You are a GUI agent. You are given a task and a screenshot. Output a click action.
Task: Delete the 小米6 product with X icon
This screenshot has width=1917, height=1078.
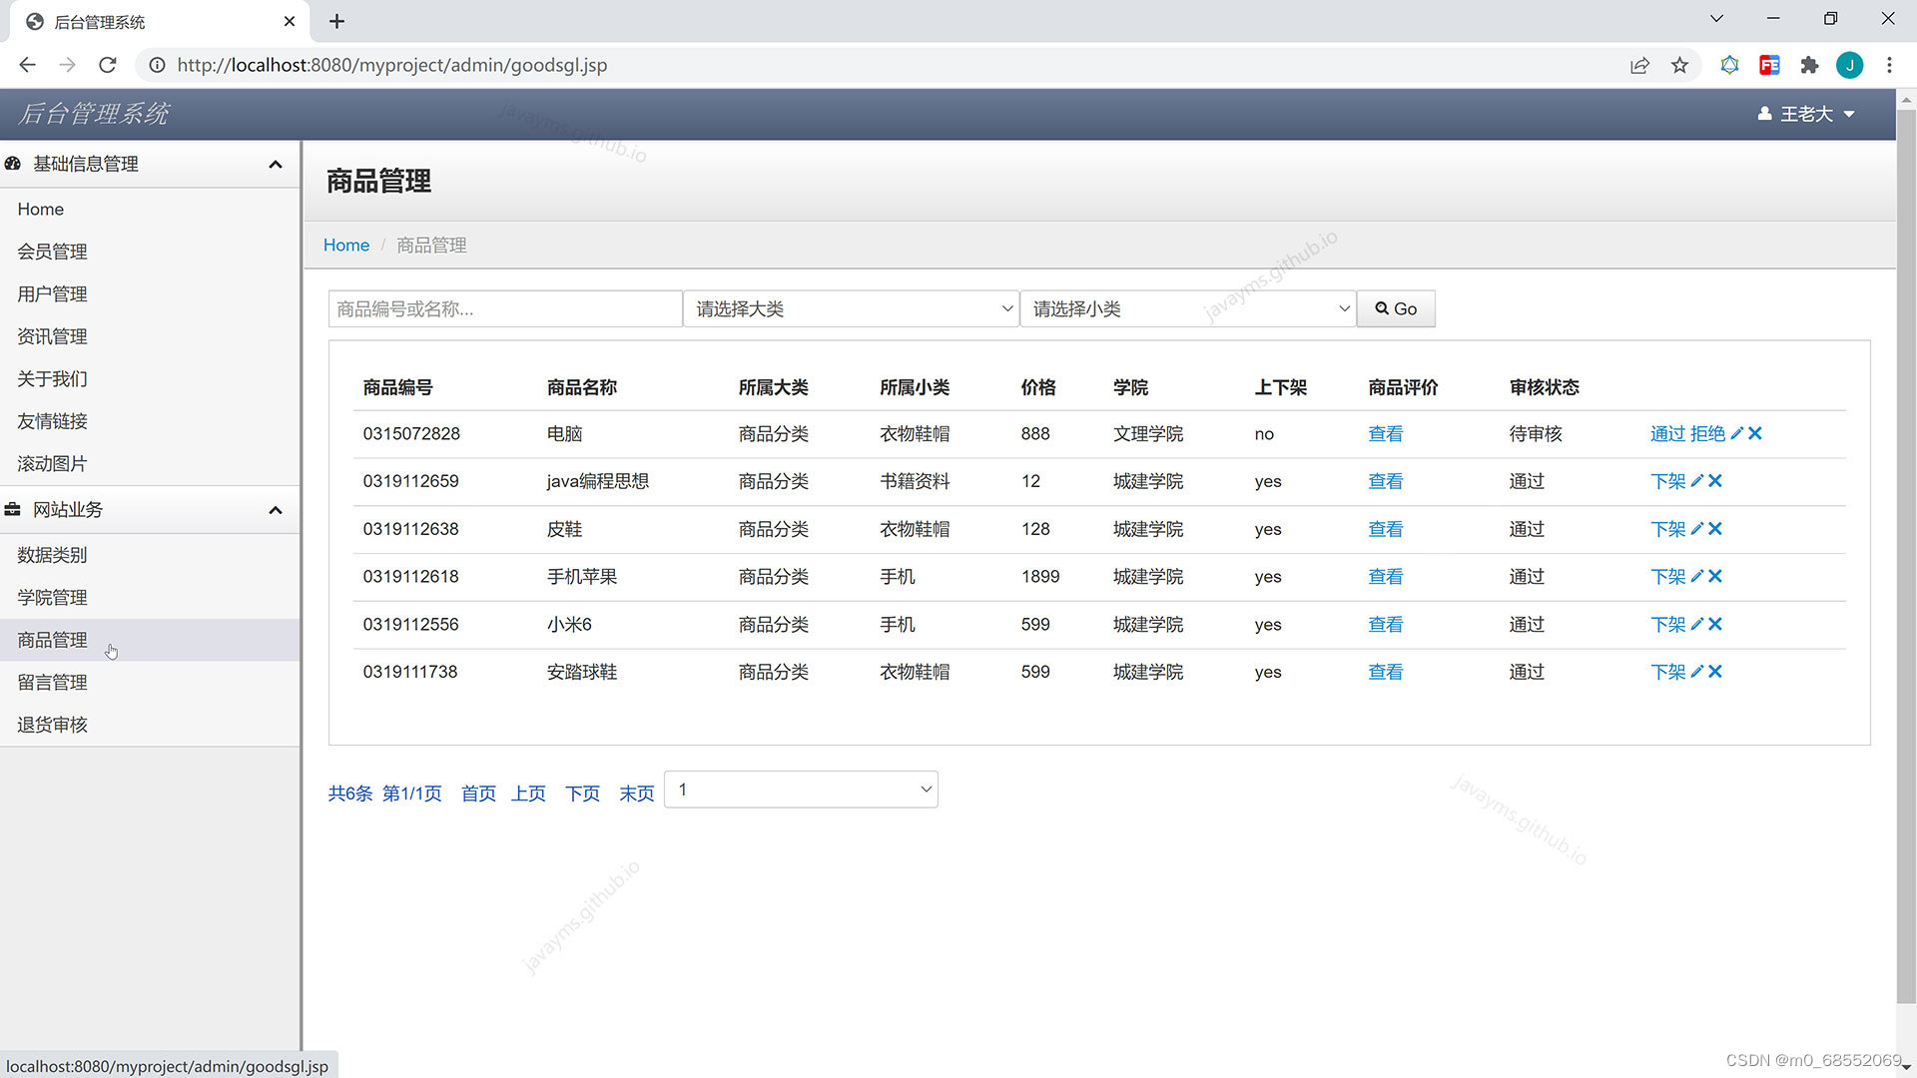point(1714,625)
